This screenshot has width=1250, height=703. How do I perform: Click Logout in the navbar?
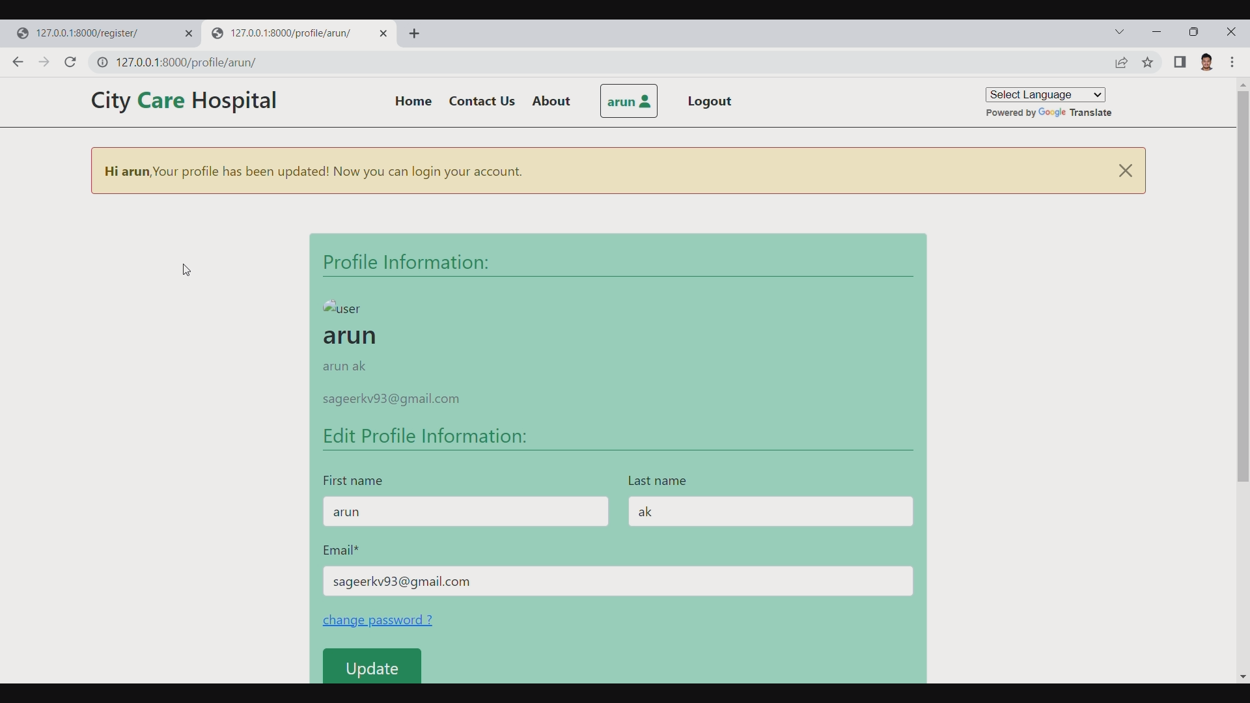coord(709,101)
